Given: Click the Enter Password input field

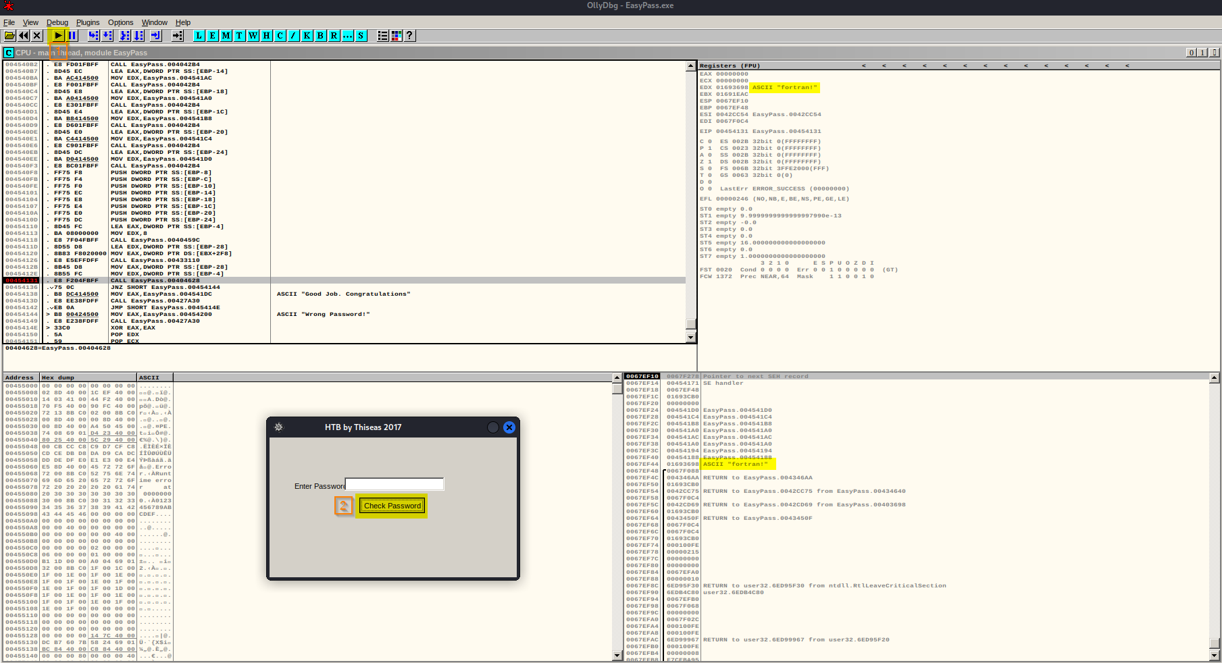Looking at the screenshot, I should click(x=394, y=484).
